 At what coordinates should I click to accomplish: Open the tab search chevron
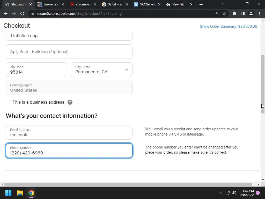pyautogui.click(x=223, y=4)
